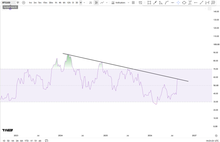This screenshot has height=142, width=220.
Task: Select the Text annotation tool
Action: 190,3
